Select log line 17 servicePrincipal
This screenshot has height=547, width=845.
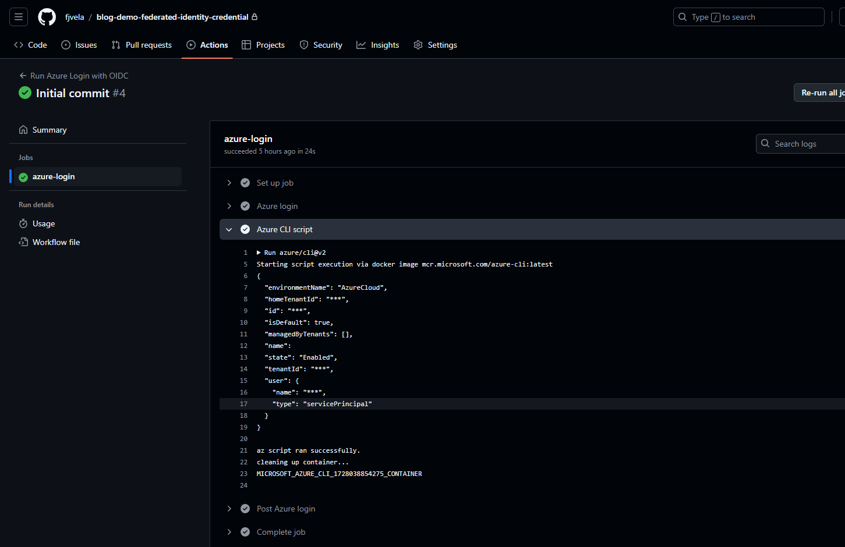click(532, 404)
